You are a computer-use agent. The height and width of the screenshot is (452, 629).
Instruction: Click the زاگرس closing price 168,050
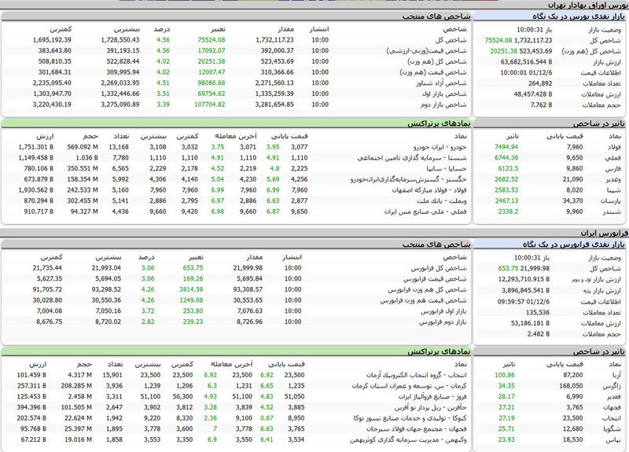point(572,386)
